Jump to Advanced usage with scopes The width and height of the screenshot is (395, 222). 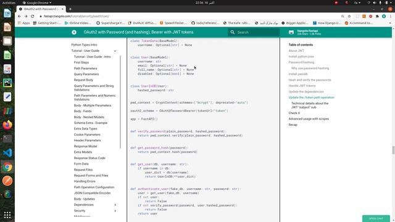click(309, 119)
